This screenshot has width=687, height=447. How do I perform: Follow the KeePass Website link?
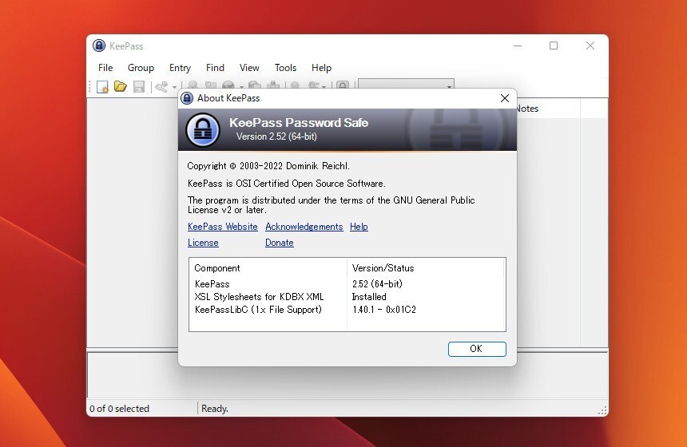[222, 227]
